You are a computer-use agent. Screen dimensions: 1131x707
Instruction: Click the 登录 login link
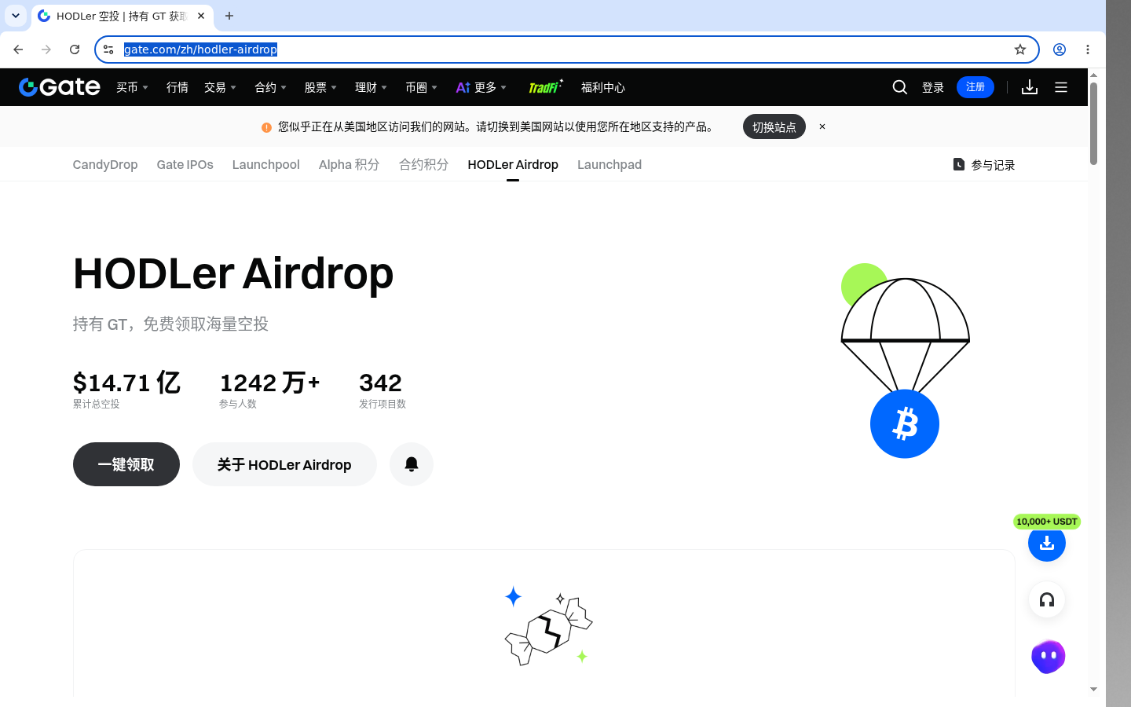(933, 87)
